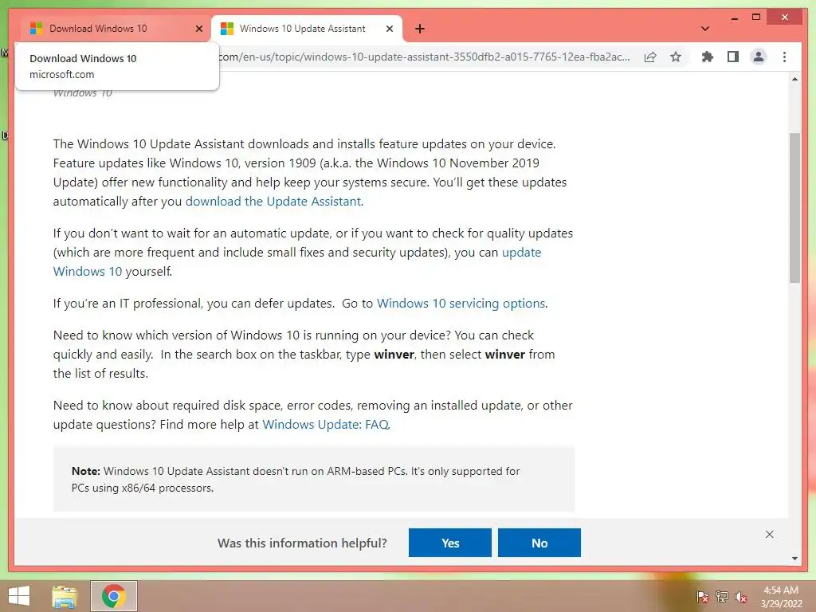
Task: Click the Download Windows 10 tab favicon
Action: [x=36, y=29]
